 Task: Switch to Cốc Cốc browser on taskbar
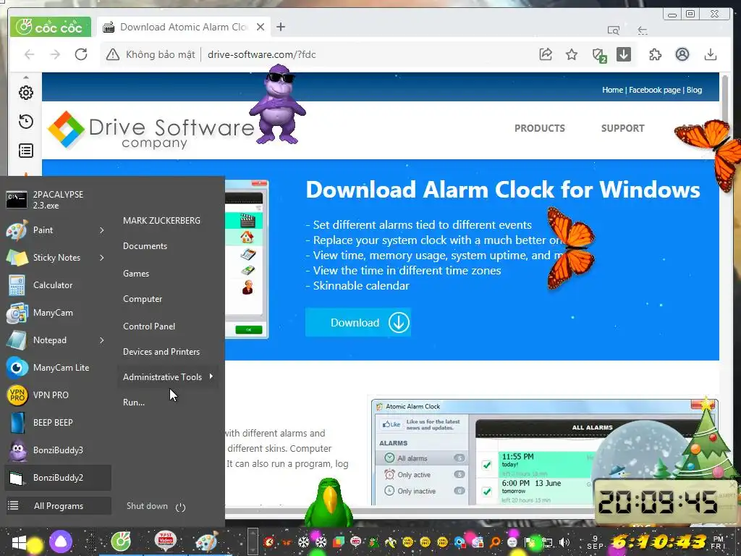point(121,542)
